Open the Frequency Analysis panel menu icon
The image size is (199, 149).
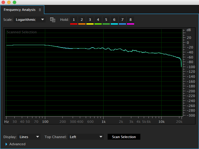click(40, 10)
